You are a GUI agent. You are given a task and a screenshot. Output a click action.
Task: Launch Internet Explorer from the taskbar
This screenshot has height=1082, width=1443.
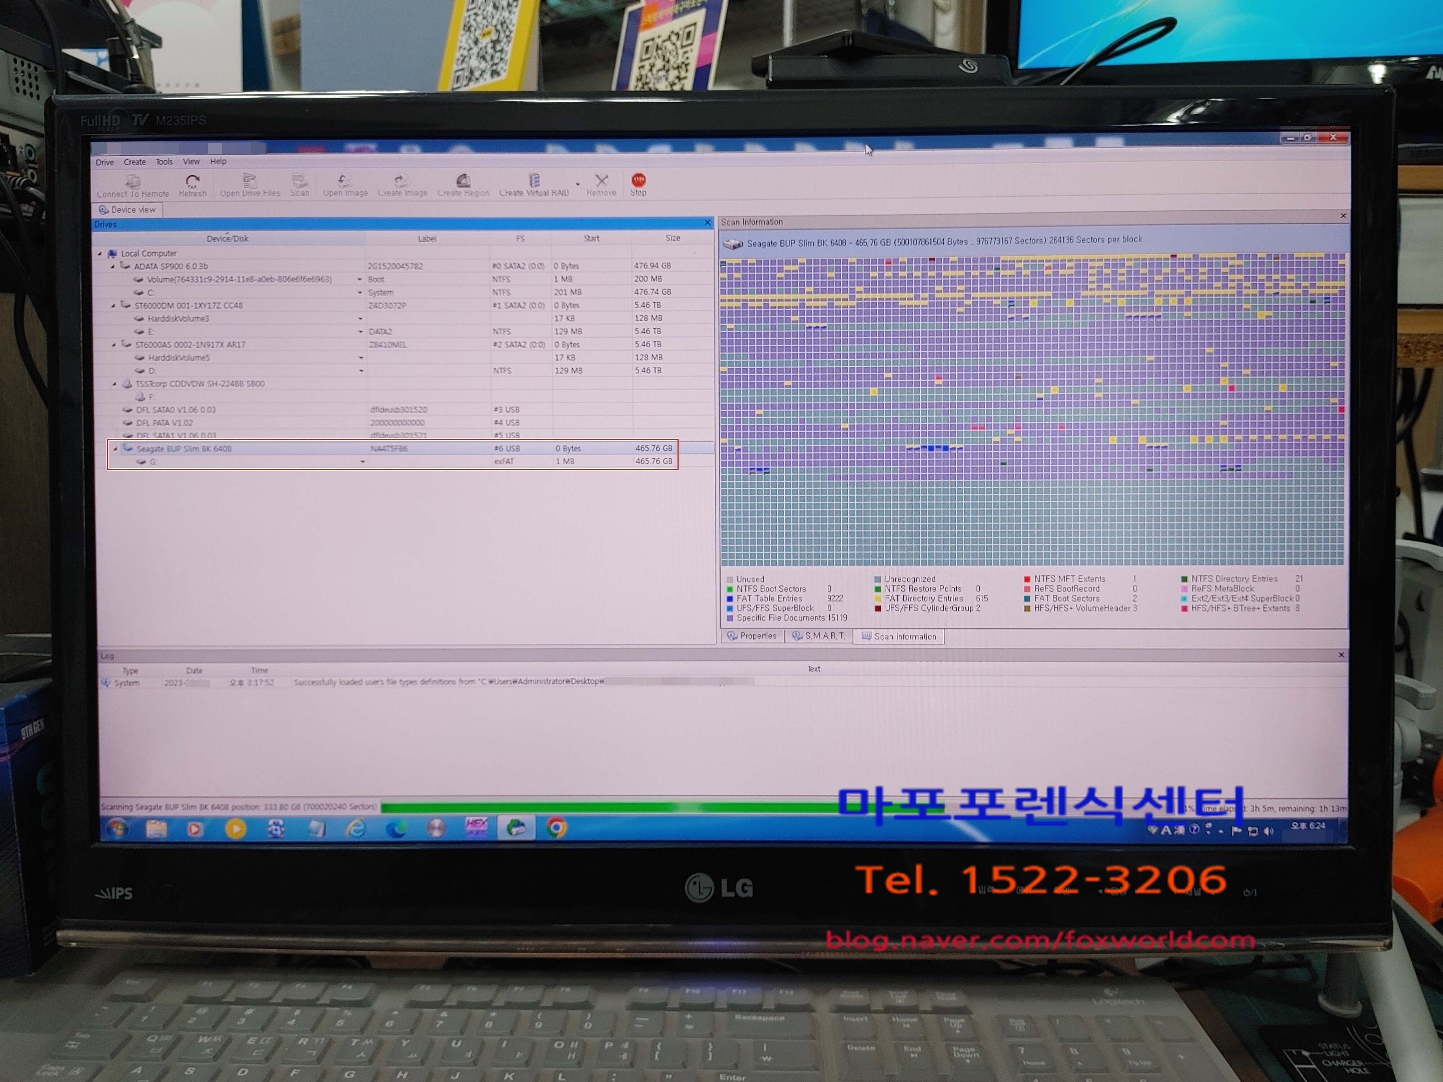click(356, 828)
